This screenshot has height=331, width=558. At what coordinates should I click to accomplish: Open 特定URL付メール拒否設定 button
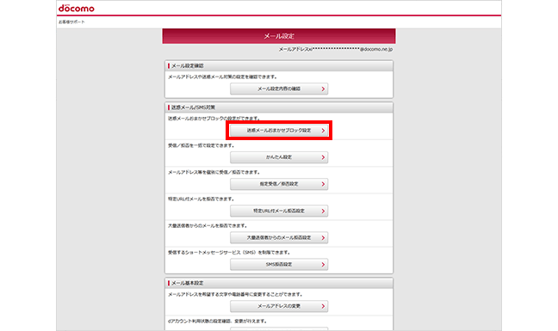pyautogui.click(x=279, y=211)
